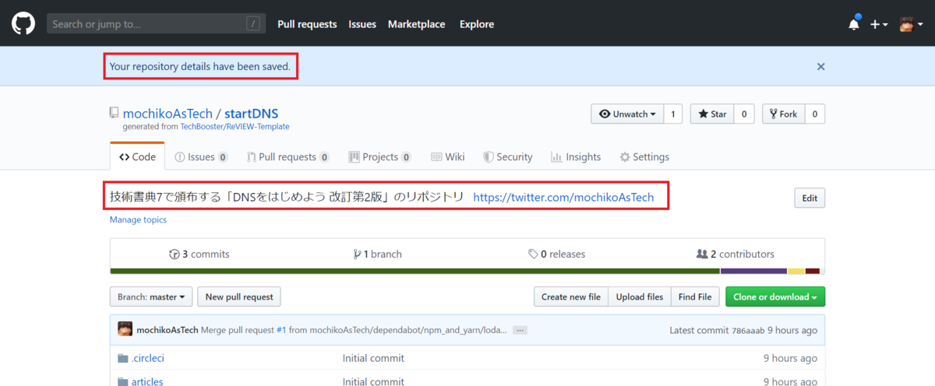Open mochikoAsTech commit author link
The height and width of the screenshot is (386, 935).
click(x=167, y=330)
